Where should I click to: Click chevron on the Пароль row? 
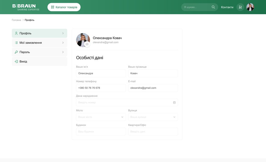tap(63, 52)
